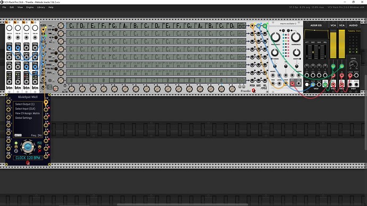This screenshot has height=206, width=367.
Task: Select the C3 step in the first sequencer row
Action: pyautogui.click(x=71, y=25)
